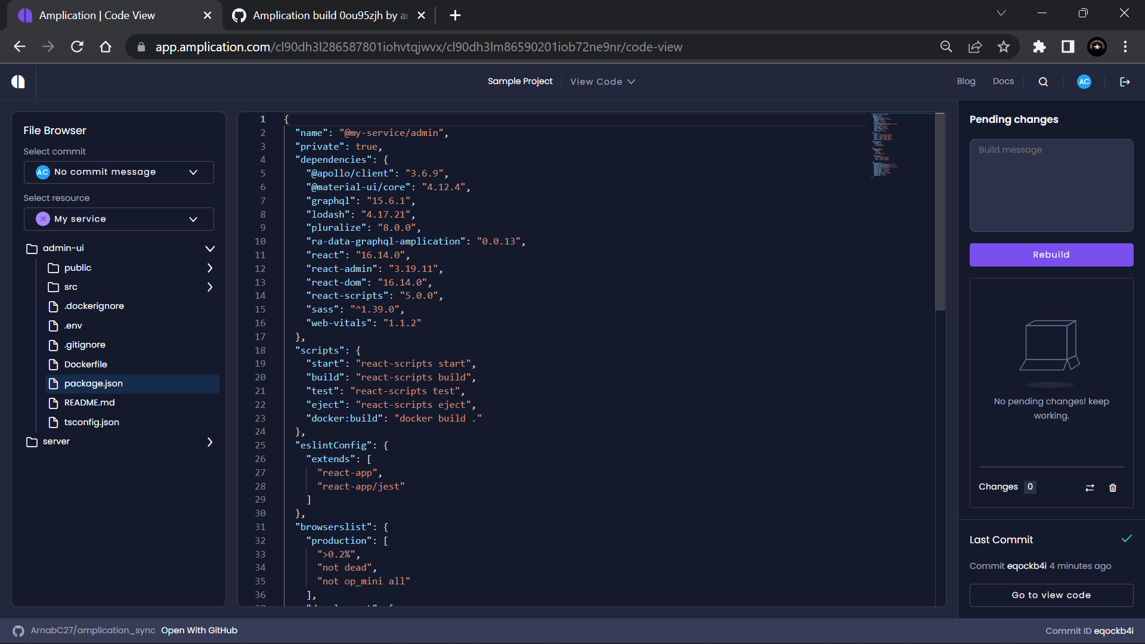Screen dimensions: 1145x644
Task: Click the GitHub icon beside Open With GitHub
Action: pyautogui.click(x=18, y=630)
